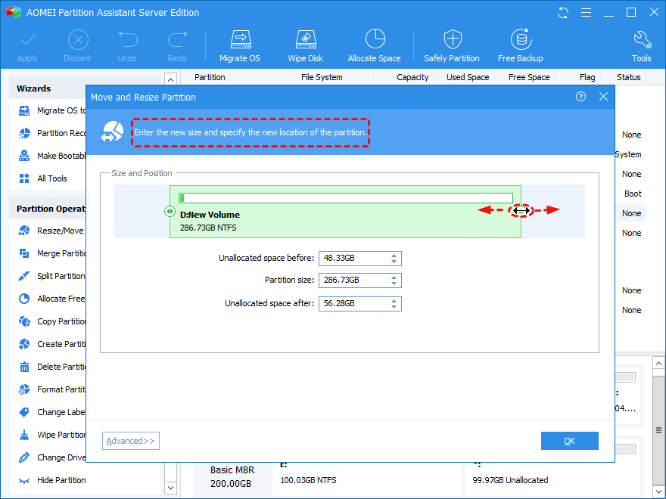Click the sidebar scroll down arrow
666x499 pixels.
point(170,488)
